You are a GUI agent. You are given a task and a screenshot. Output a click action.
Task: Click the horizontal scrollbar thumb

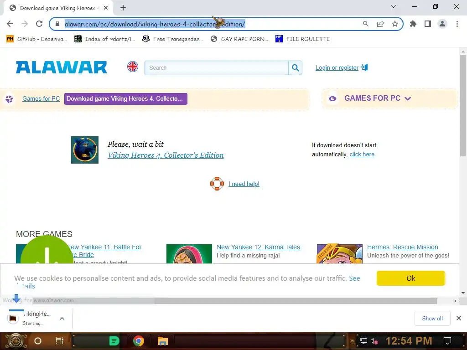[296, 301]
